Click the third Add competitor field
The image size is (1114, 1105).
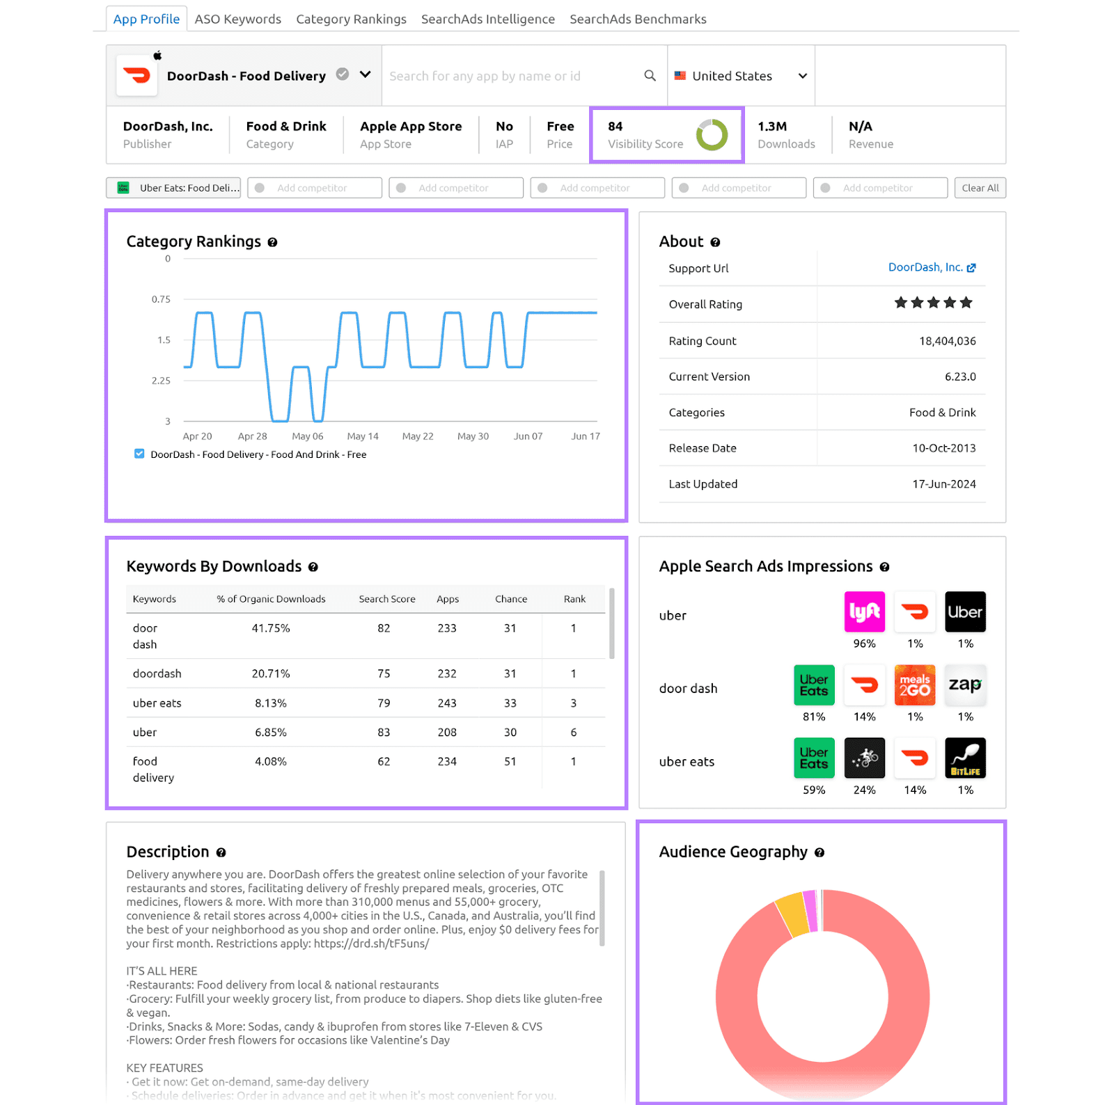click(x=597, y=188)
